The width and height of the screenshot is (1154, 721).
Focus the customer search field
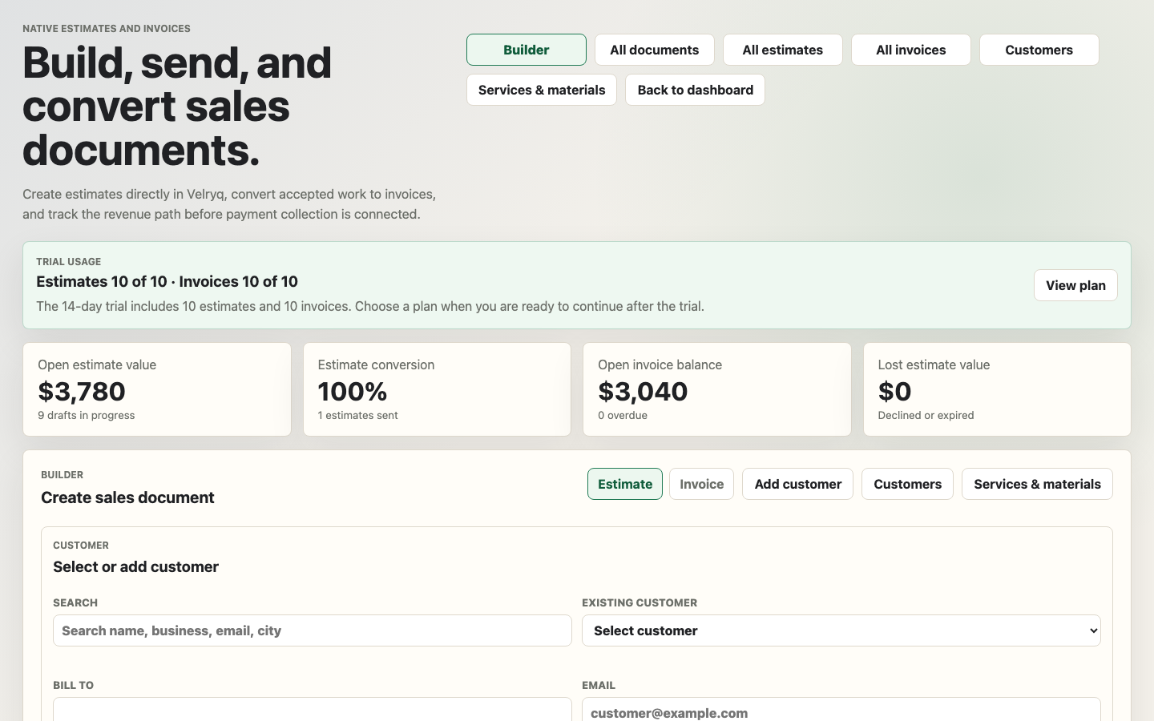313,630
